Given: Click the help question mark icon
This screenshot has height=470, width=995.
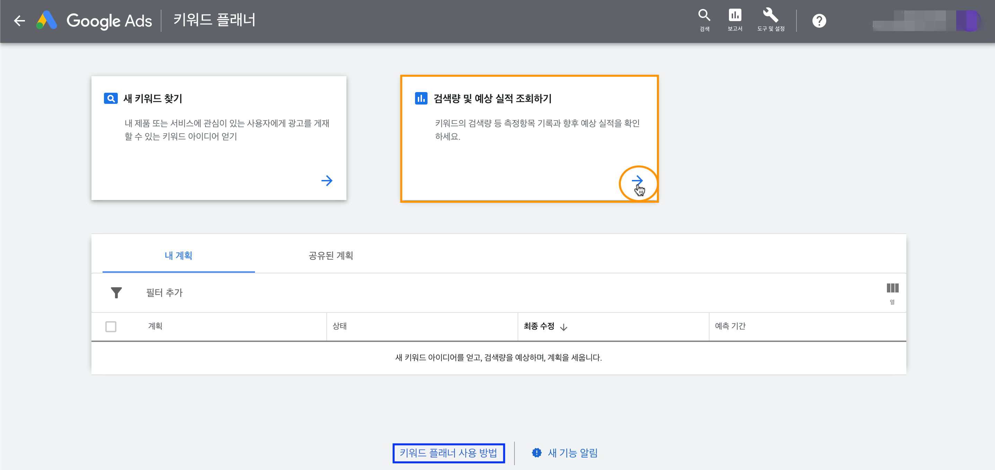Looking at the screenshot, I should 819,21.
